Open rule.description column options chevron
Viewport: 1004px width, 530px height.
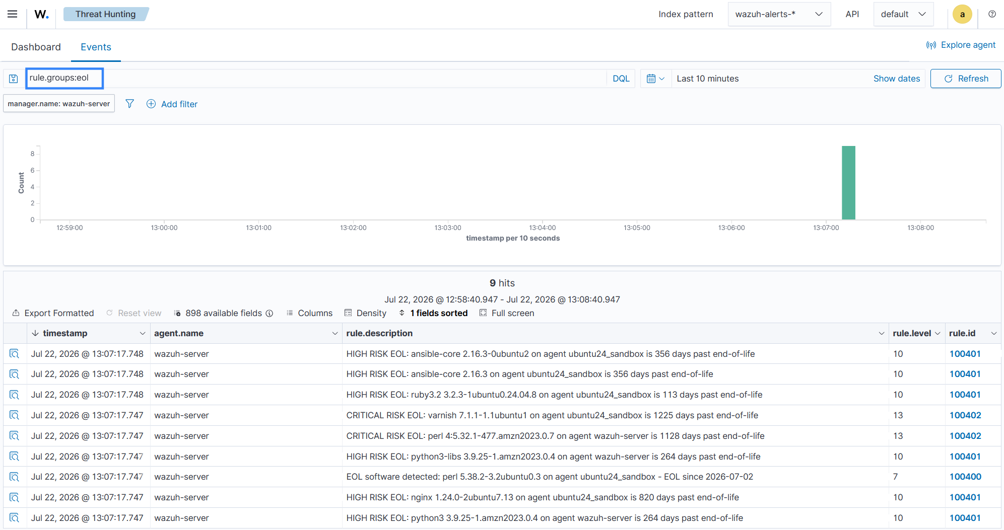(881, 333)
